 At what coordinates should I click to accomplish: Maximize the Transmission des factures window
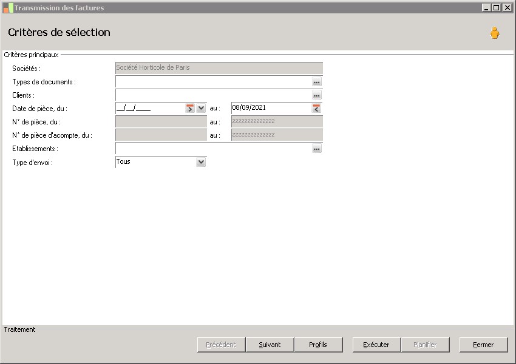497,7
